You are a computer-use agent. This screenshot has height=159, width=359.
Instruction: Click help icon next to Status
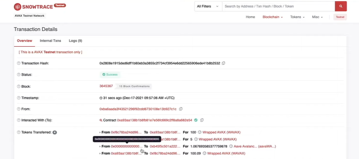pyautogui.click(x=19, y=74)
